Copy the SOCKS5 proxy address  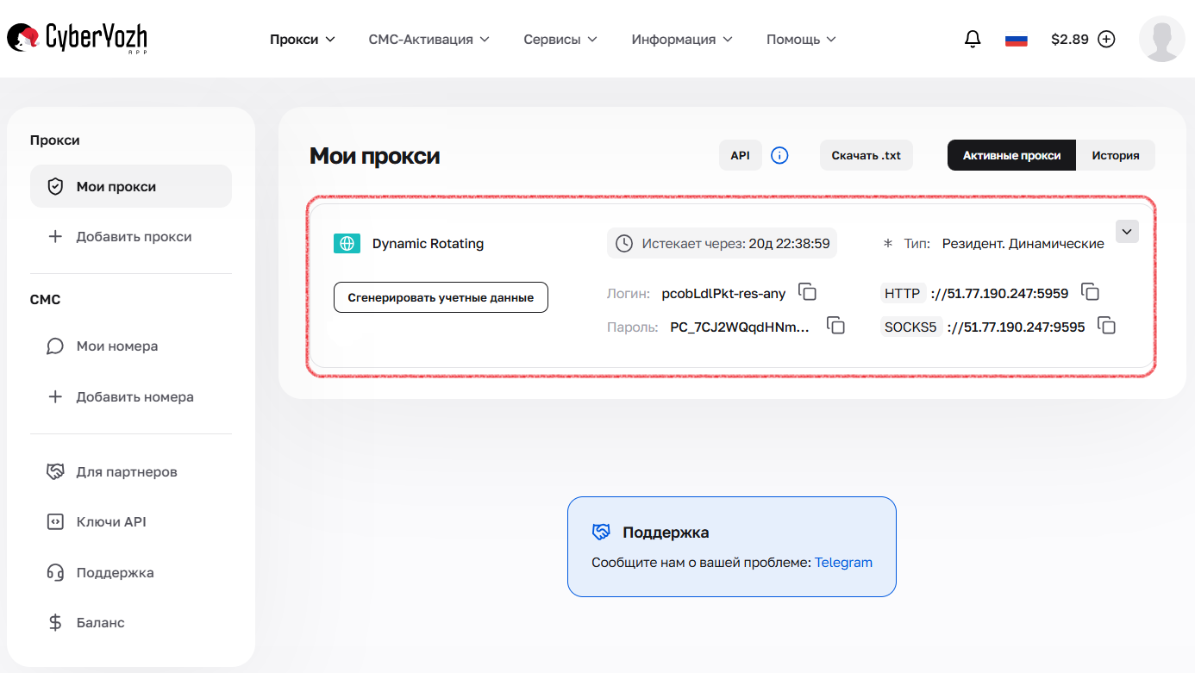(x=1106, y=326)
